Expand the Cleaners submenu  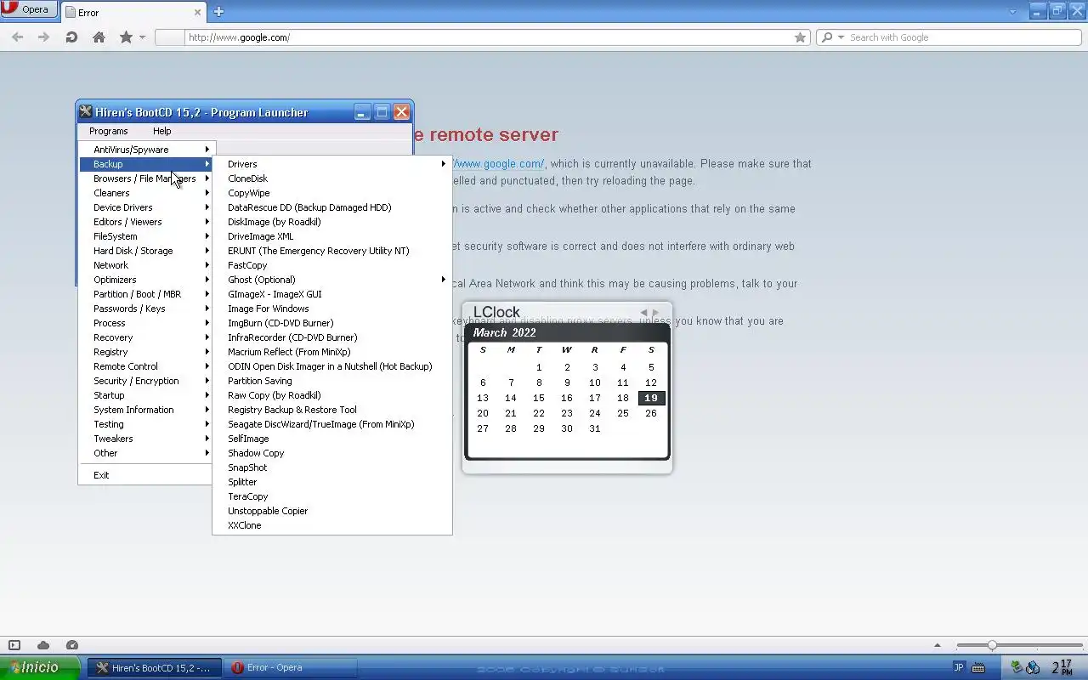pyautogui.click(x=145, y=193)
